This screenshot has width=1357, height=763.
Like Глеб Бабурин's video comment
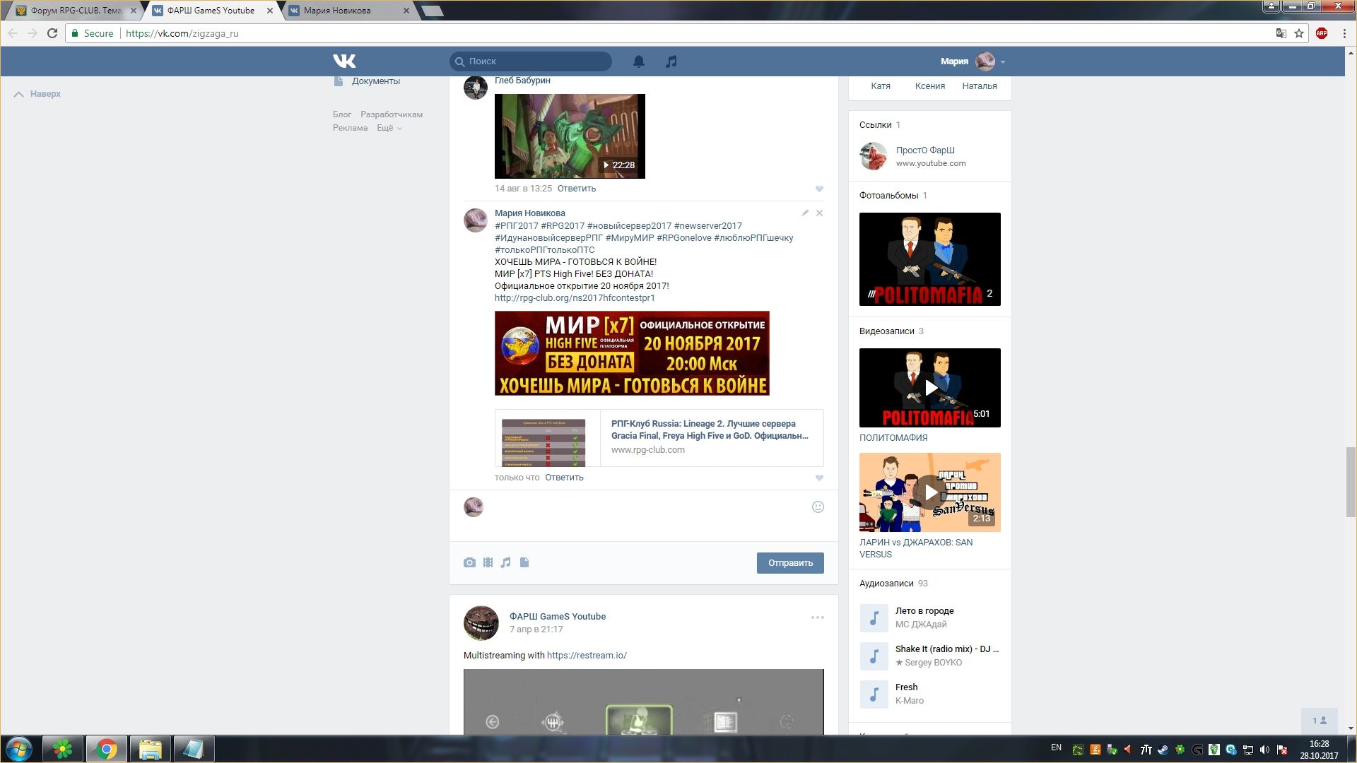pos(819,189)
